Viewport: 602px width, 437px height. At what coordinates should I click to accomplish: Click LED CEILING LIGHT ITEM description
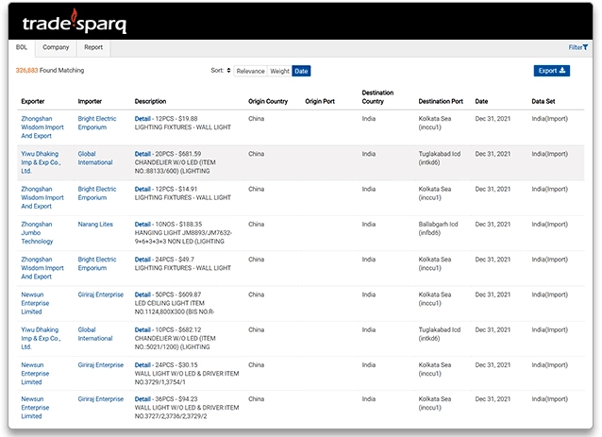175,308
